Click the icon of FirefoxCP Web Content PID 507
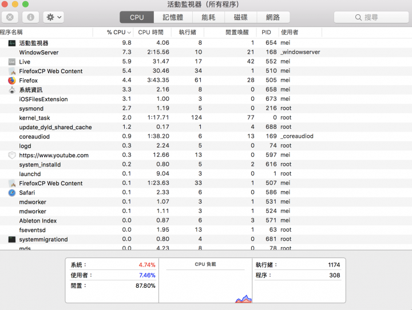Image resolution: width=412 pixels, height=310 pixels. click(12, 184)
